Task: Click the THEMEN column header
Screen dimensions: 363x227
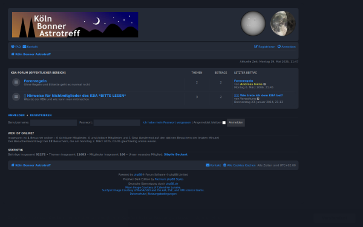Action: click(197, 73)
